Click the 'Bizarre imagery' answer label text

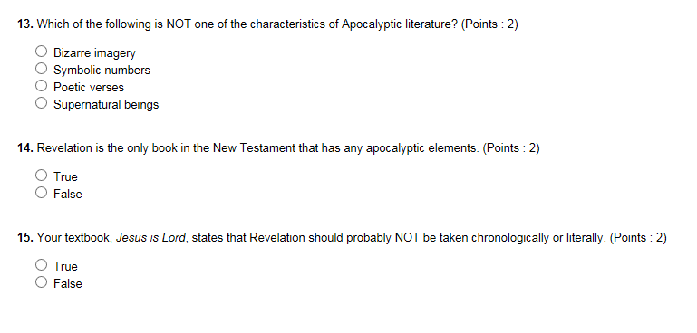[94, 52]
